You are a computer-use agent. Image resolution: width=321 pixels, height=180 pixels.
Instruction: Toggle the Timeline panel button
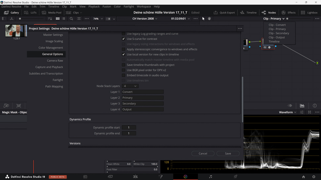(248, 13)
